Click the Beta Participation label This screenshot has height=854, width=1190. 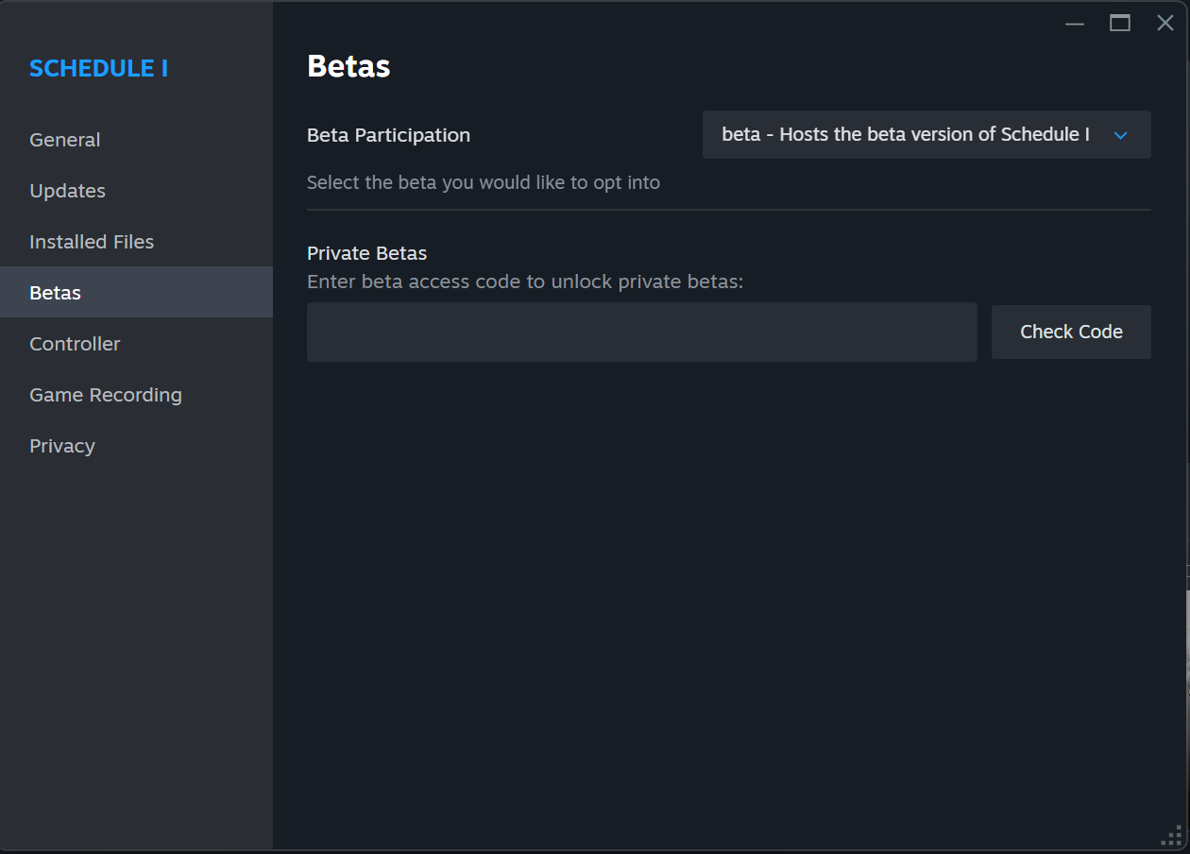tap(388, 135)
